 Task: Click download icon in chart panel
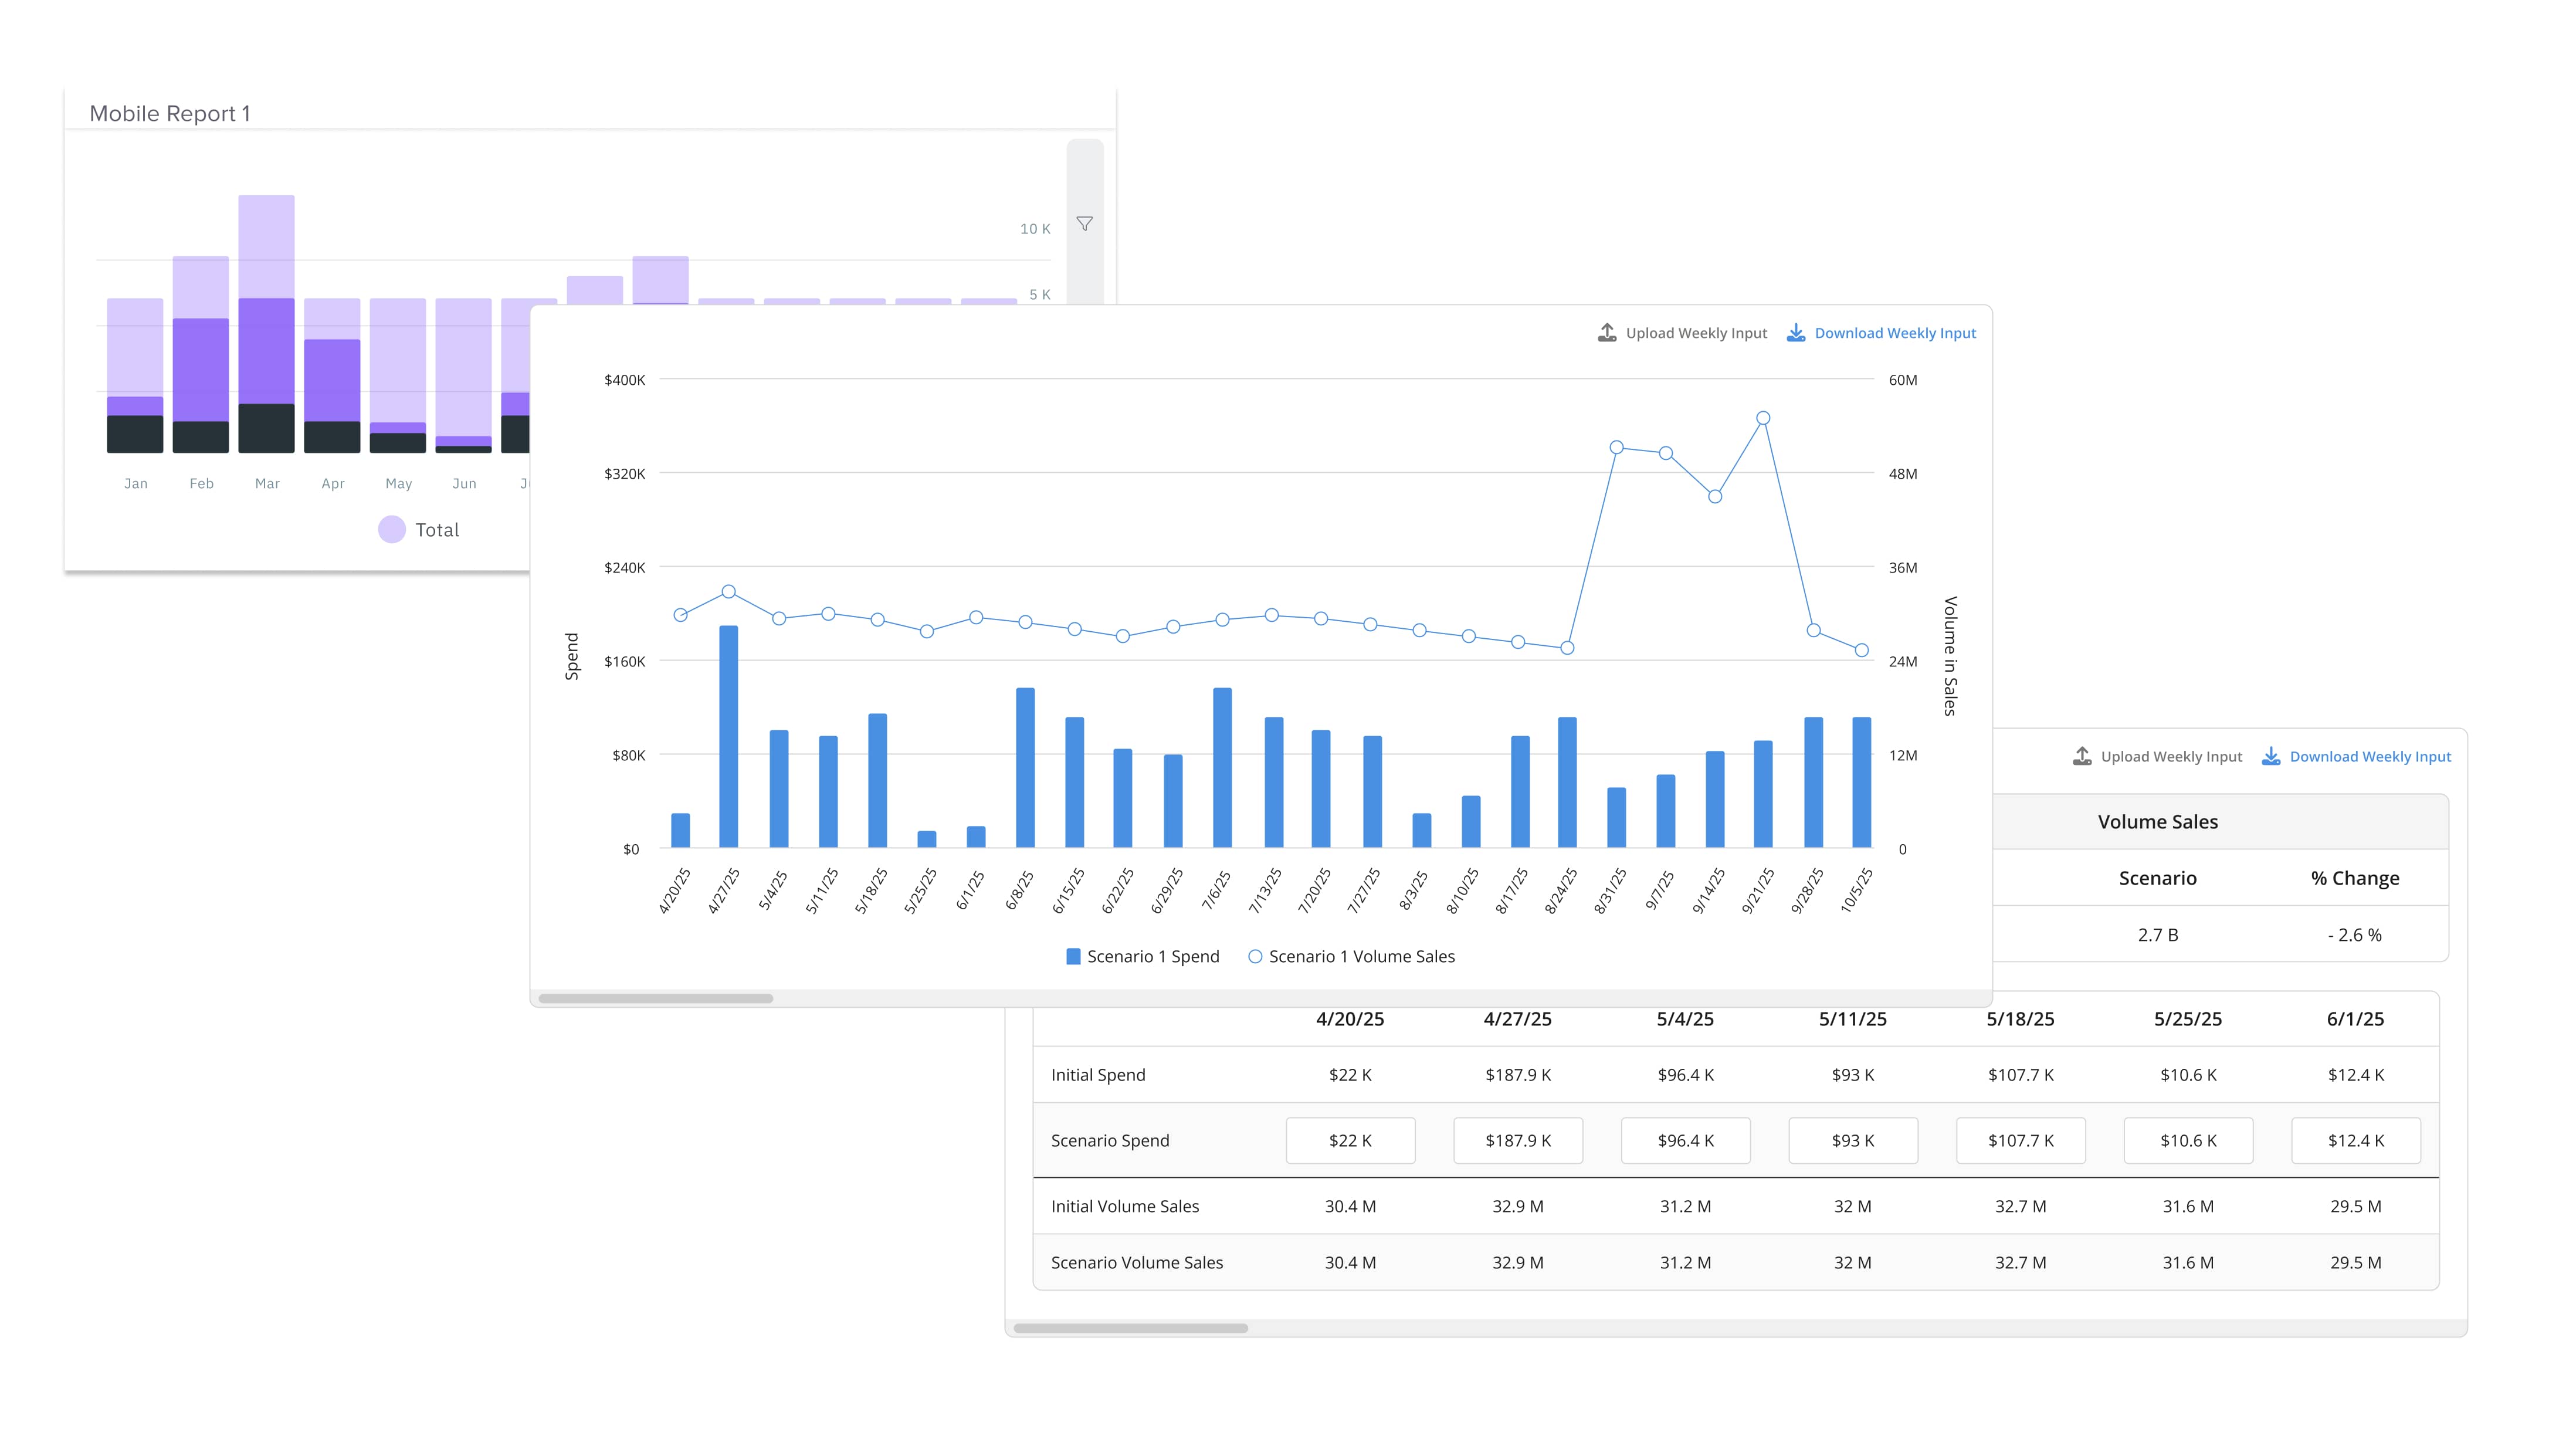tap(1796, 333)
